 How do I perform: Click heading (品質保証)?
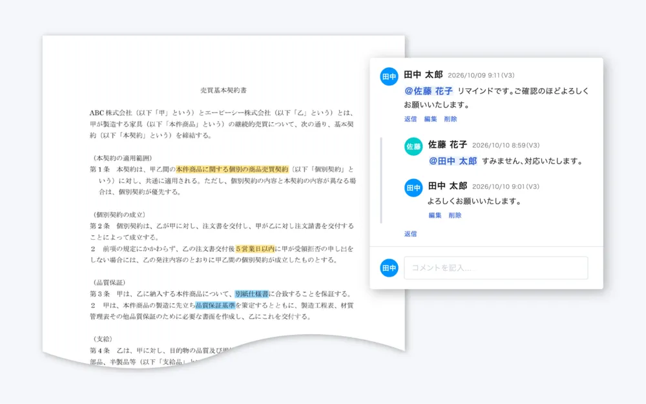pos(109,282)
